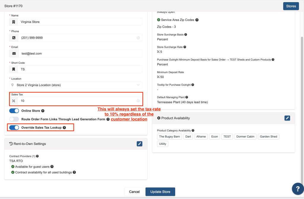The height and width of the screenshot is (199, 304).
Task: Click the edit pencil for Rent-to-Own Settings
Action: (x=140, y=144)
